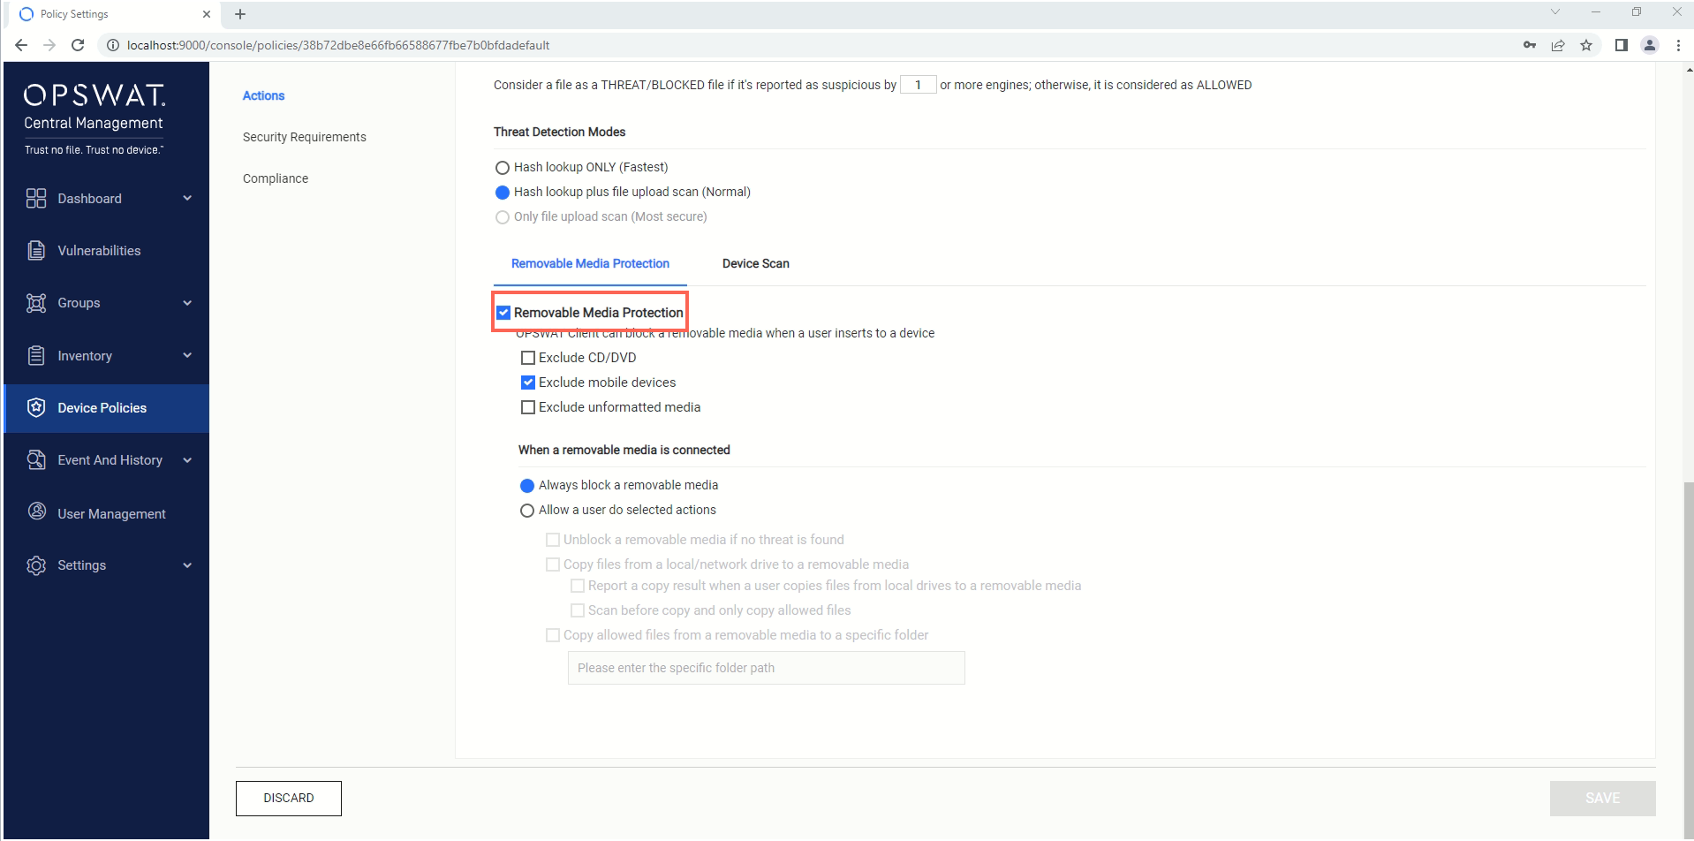Click the Device Policies shield icon

coord(36,407)
